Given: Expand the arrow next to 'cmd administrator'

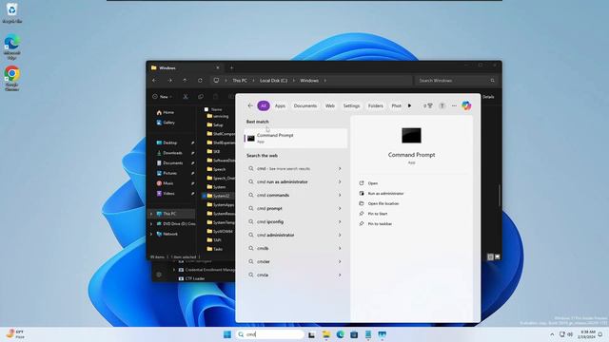Looking at the screenshot, I should click(x=340, y=235).
